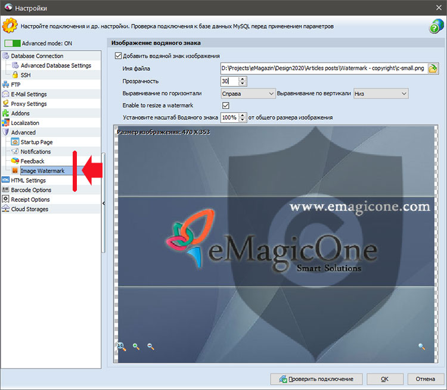Open Localization settings

click(25, 123)
